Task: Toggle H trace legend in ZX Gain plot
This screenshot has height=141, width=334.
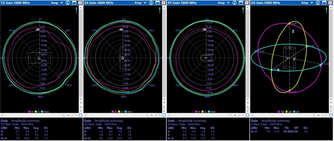Action: pos(114,112)
